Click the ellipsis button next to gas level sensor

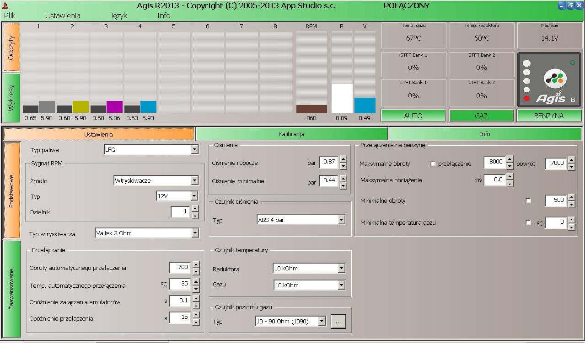tap(338, 322)
